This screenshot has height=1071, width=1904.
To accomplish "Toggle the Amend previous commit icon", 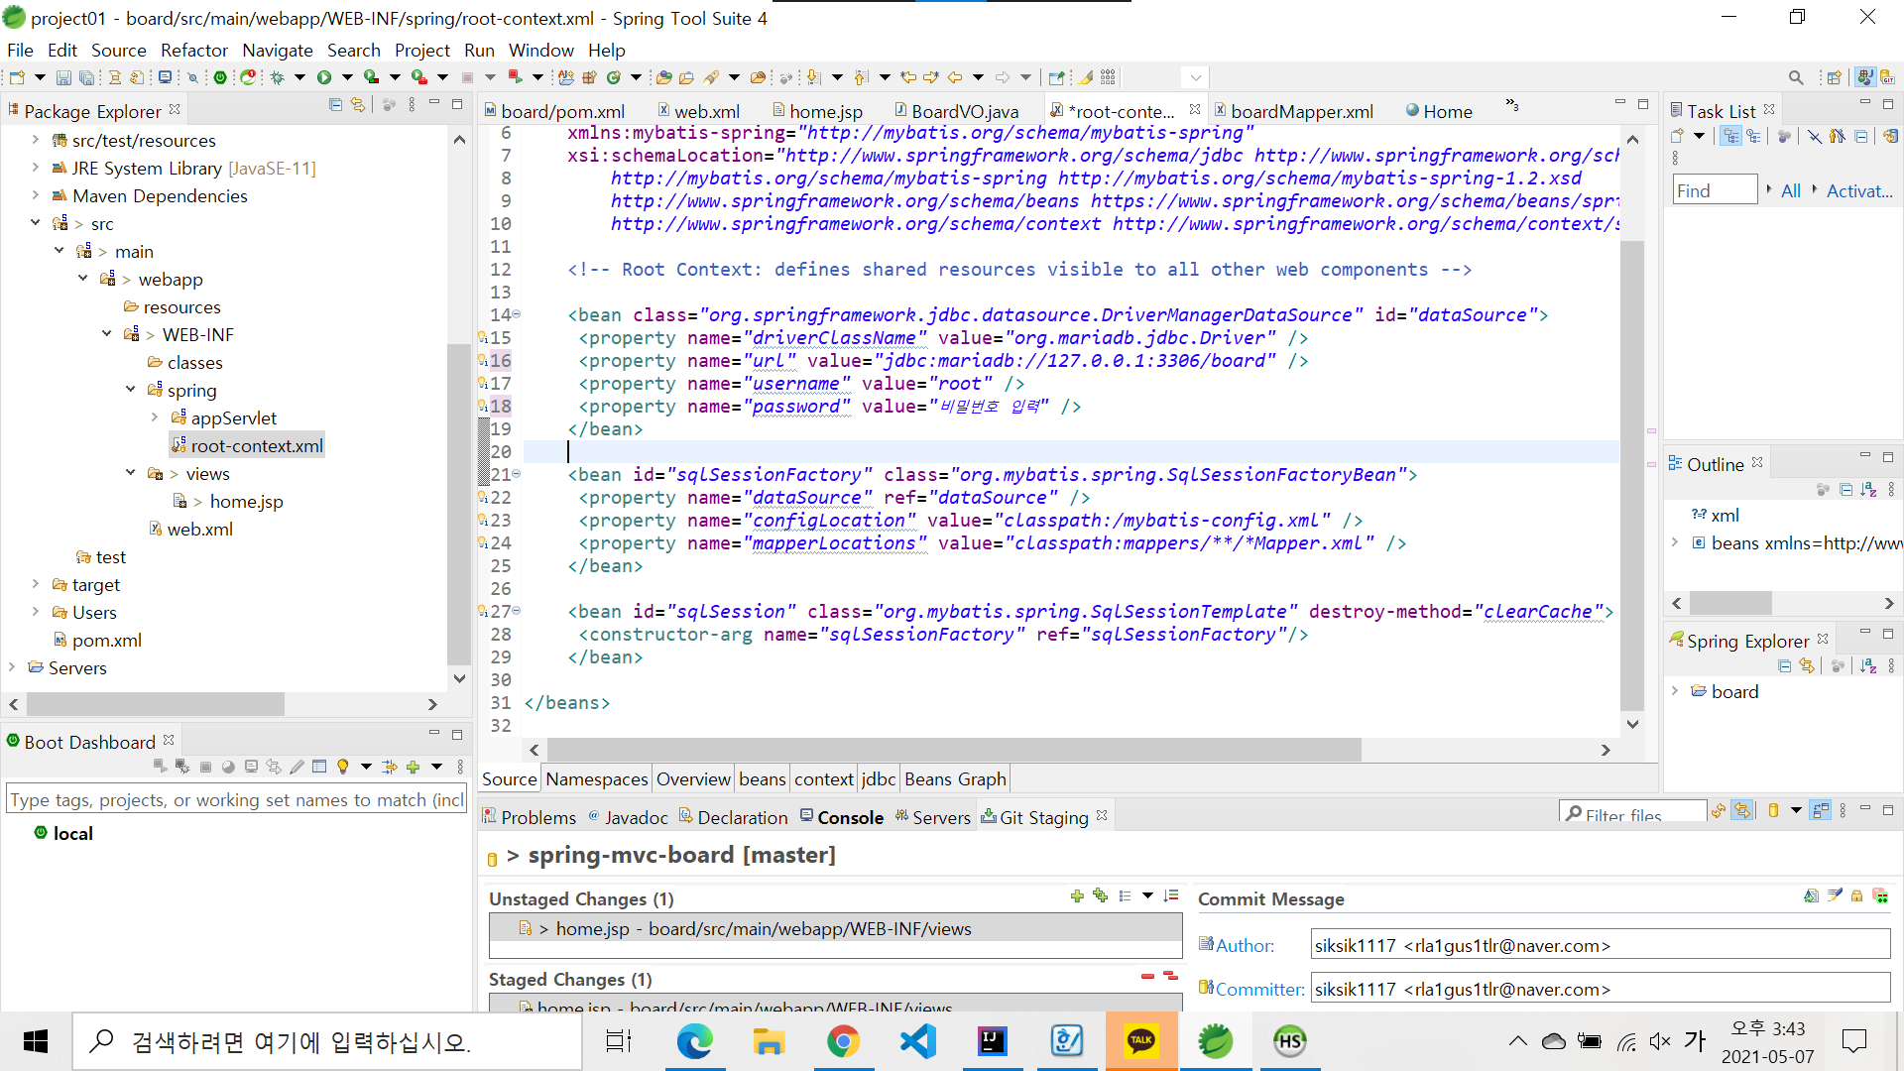I will (x=1811, y=896).
